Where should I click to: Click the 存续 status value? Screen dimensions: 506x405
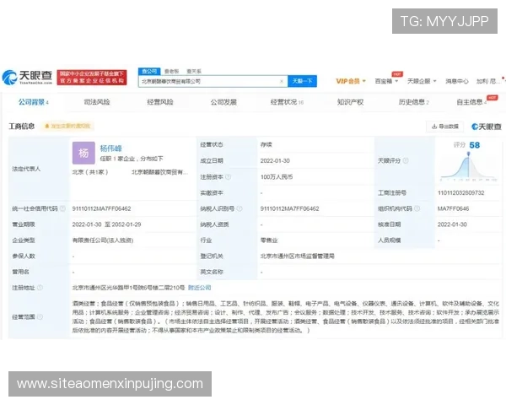coord(266,144)
